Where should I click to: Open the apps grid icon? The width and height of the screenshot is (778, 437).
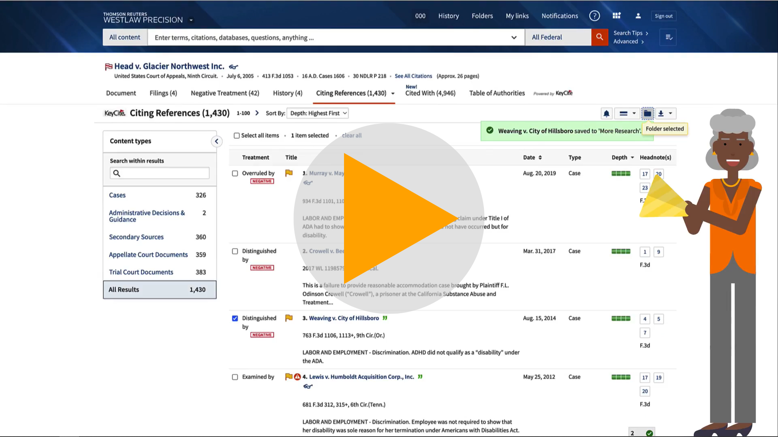click(x=616, y=16)
